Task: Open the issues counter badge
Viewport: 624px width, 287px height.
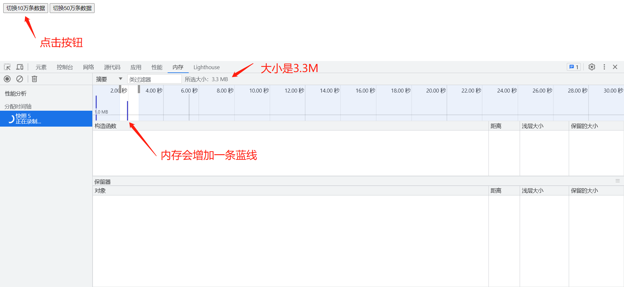Action: click(x=574, y=67)
